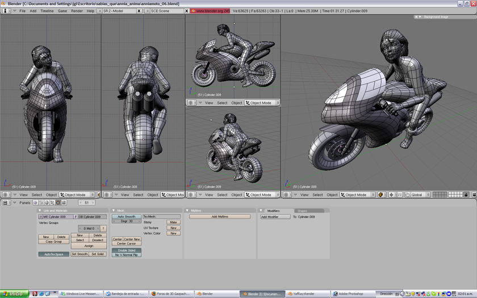Open the Global orientation dropdown

[420, 195]
